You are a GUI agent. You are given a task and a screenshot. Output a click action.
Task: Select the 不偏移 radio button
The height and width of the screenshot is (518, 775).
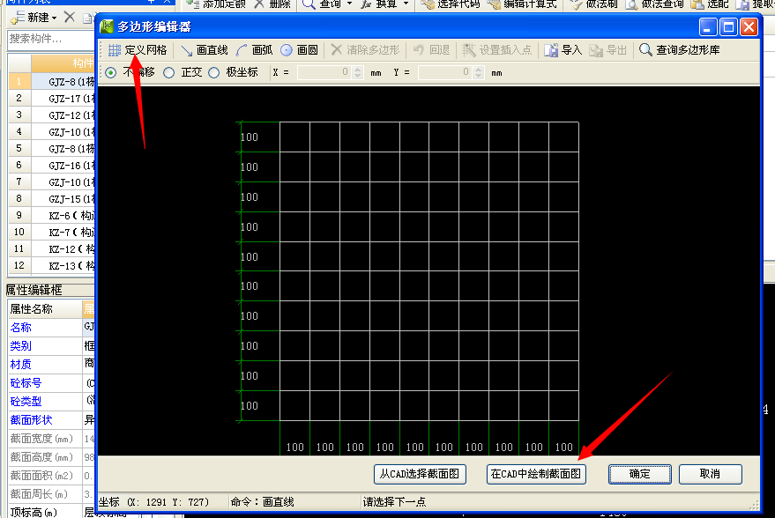coord(111,72)
